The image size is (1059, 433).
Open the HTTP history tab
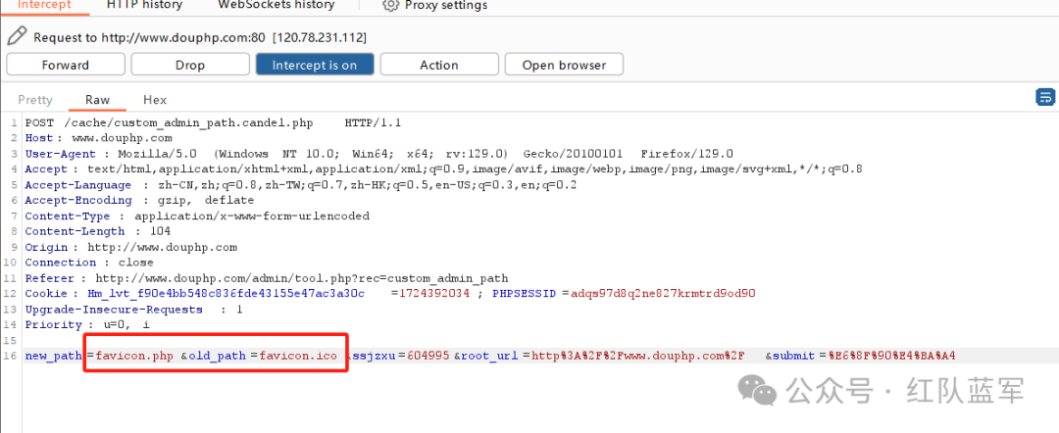[x=144, y=5]
